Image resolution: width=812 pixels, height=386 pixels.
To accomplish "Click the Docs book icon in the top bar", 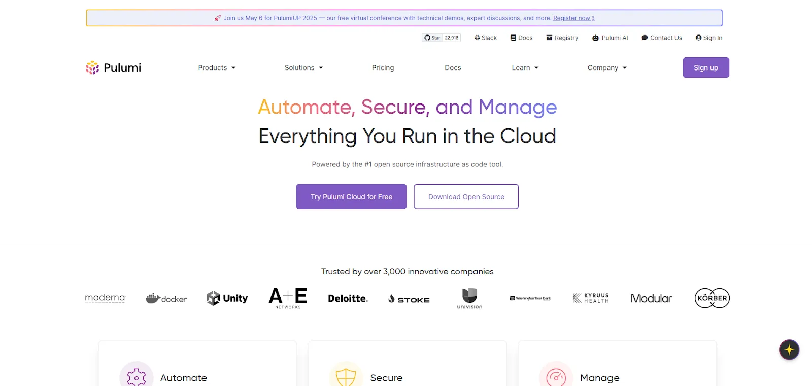I will click(x=513, y=38).
